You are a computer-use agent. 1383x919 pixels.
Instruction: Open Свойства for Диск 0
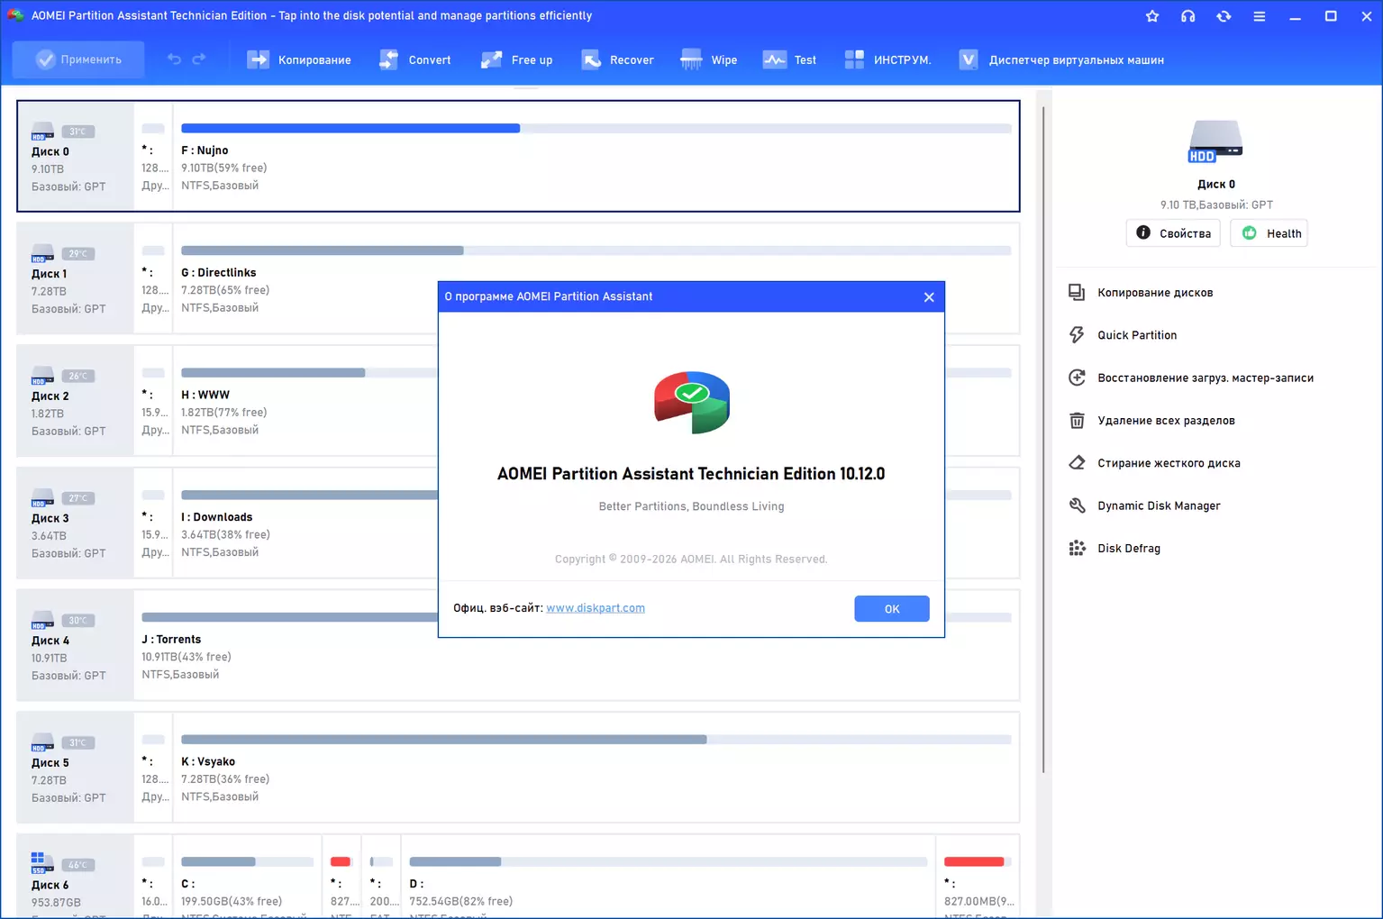point(1173,233)
